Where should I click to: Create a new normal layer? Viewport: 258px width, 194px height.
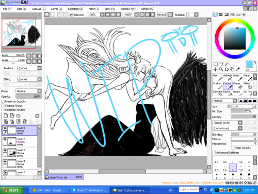[x=6, y=115]
